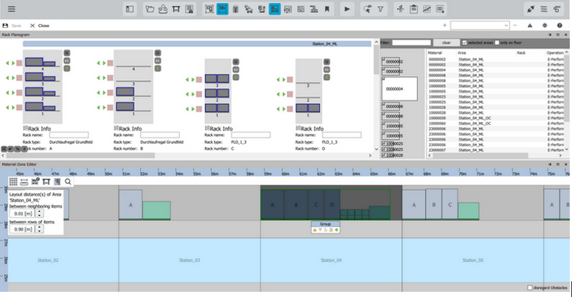This screenshot has height=297, width=572.
Task: Select the Station_05 area in the zone editor
Action: click(x=472, y=260)
